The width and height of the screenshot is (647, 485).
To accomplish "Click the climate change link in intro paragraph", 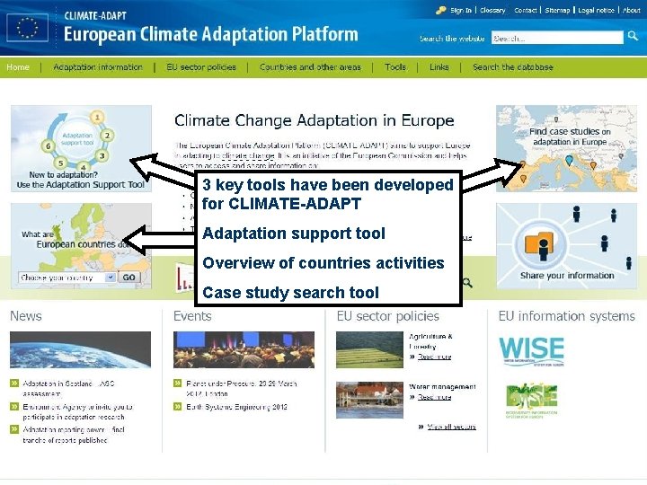I will tap(248, 156).
